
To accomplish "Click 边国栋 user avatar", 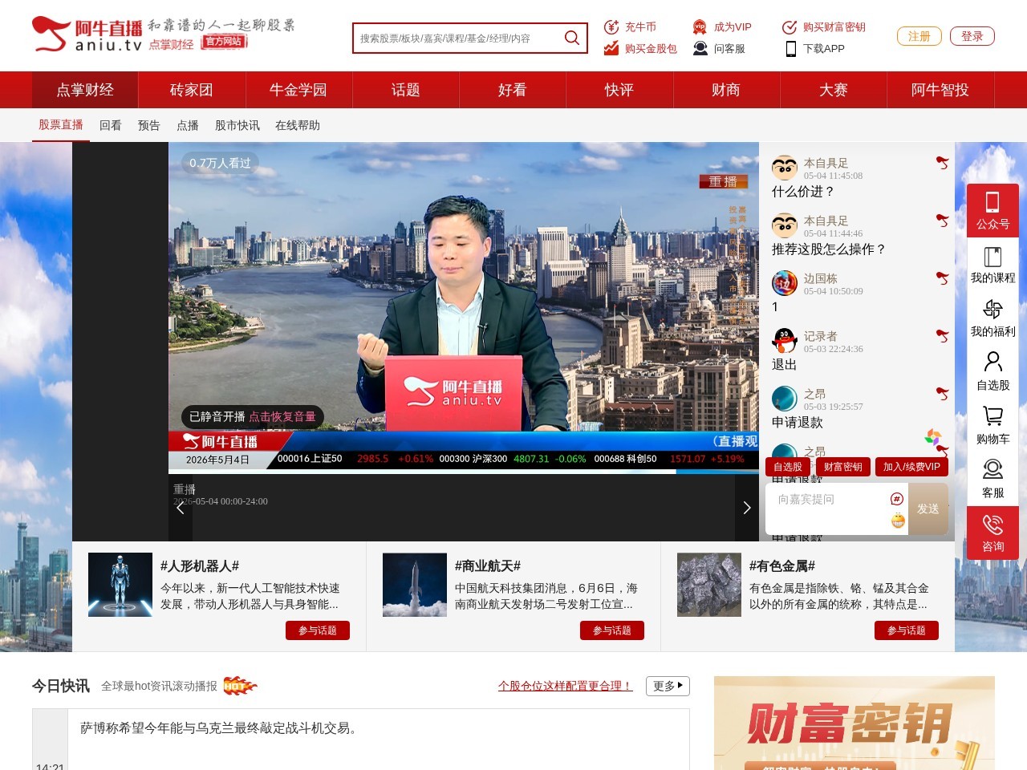I will (x=785, y=283).
